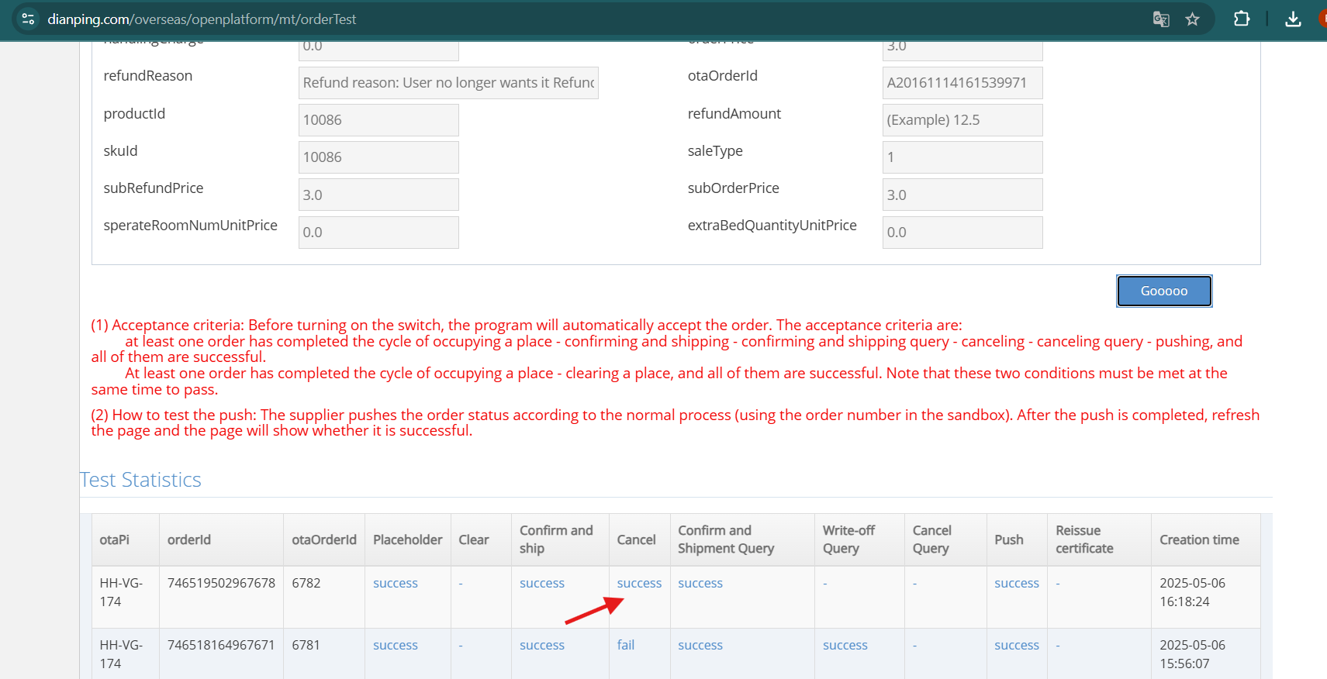Bookmark this page with the star icon
Screen dimensions: 1327x679
pyautogui.click(x=1192, y=19)
